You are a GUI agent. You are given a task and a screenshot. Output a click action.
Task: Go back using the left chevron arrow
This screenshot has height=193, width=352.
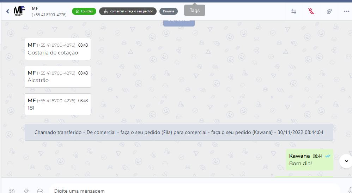8,11
